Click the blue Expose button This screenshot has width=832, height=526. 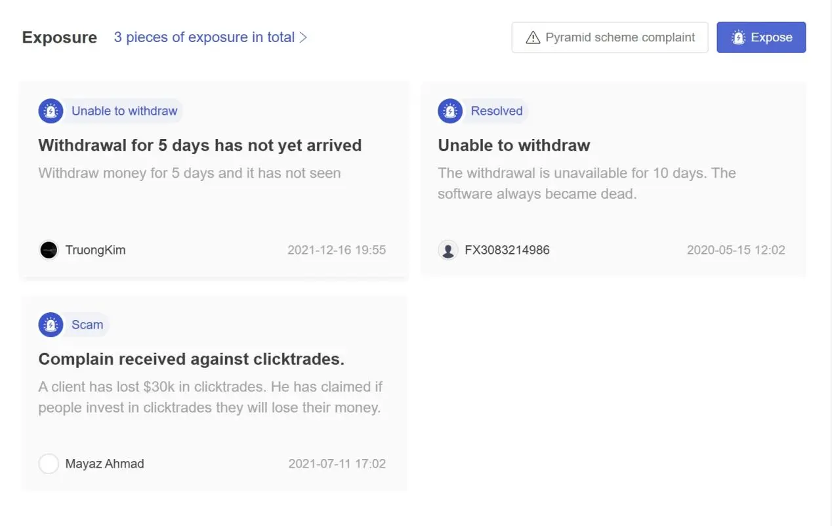tap(761, 37)
